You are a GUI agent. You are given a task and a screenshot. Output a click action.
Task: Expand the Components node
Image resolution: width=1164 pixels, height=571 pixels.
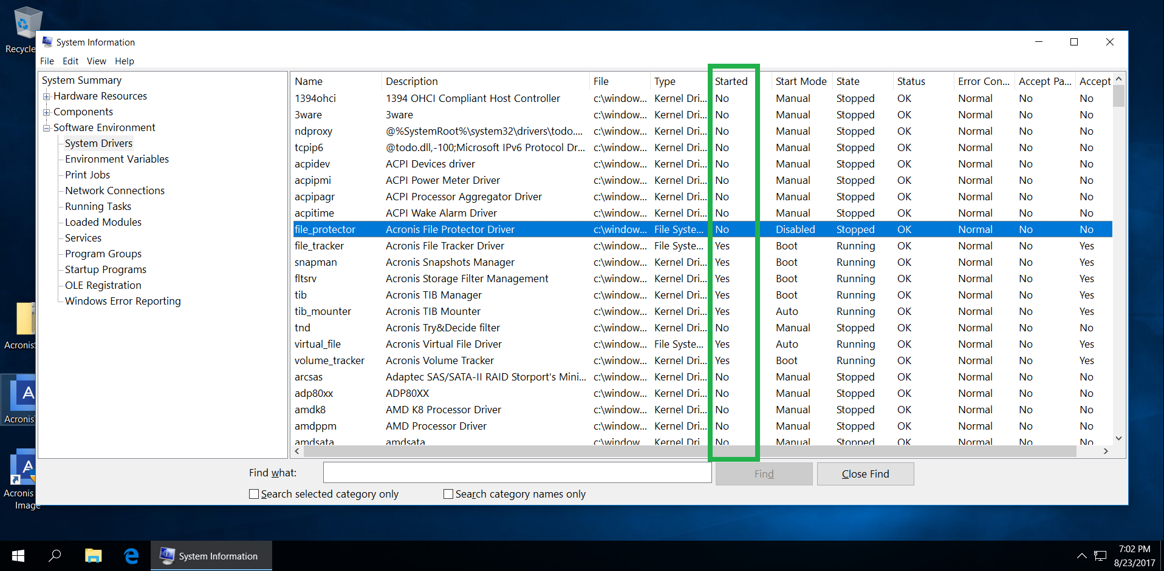(x=46, y=112)
